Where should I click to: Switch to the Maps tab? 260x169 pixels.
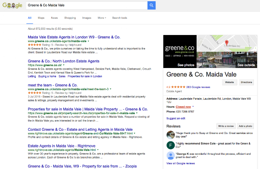pyautogui.click(x=41, y=18)
